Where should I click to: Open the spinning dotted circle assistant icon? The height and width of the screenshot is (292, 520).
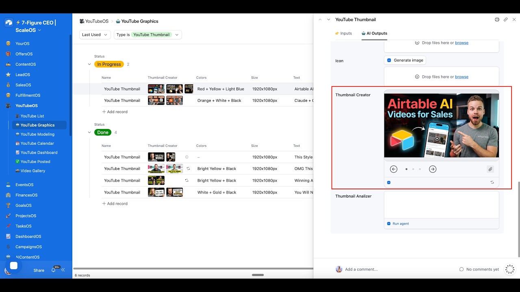coord(510,269)
